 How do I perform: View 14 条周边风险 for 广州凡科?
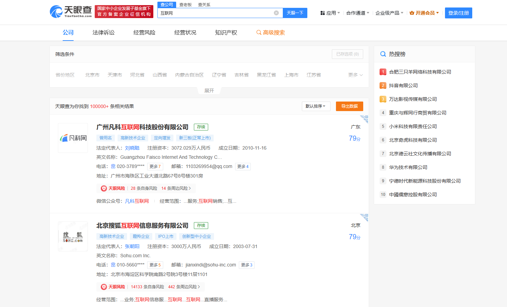(x=176, y=188)
